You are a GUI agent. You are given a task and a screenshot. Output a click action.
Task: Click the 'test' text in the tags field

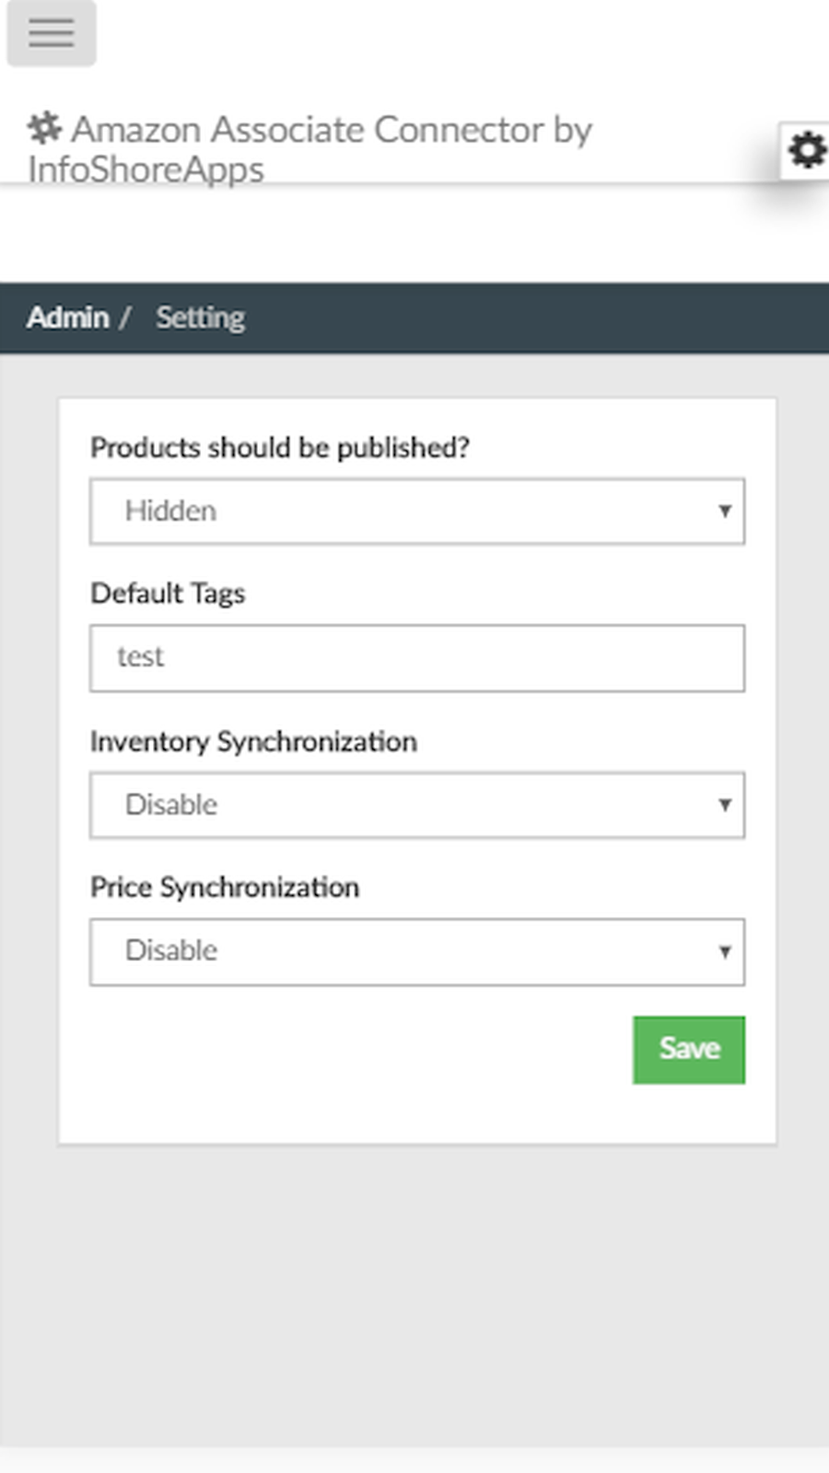140,657
